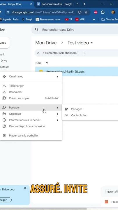Dismiss the Drive download promo banner
Screen dimensions: 118x210
(25, 188)
